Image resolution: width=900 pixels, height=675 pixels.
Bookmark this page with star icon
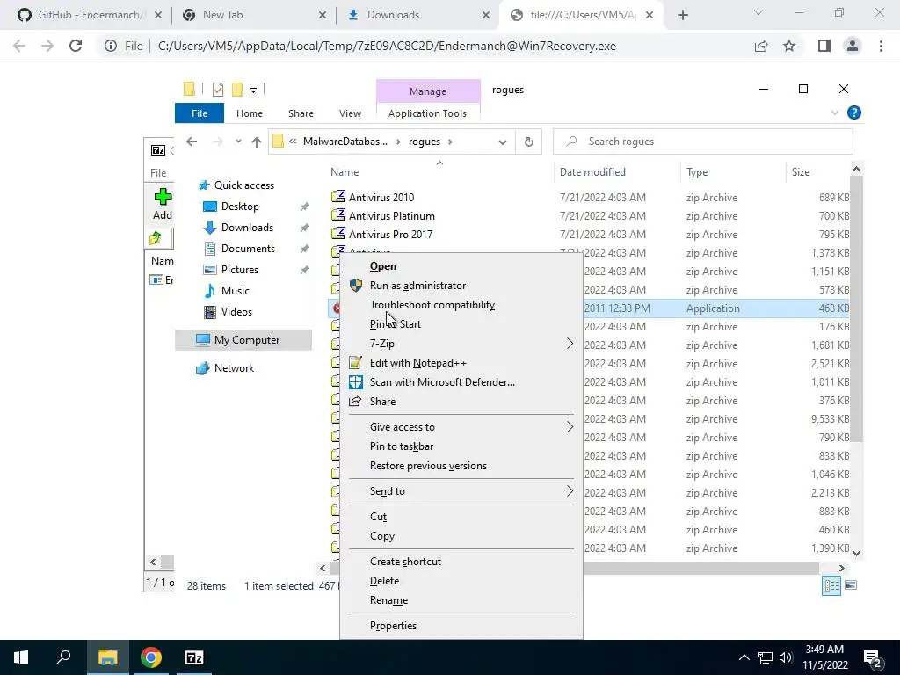pos(789,46)
